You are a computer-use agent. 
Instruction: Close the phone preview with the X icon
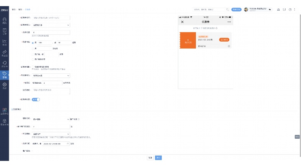(183, 22)
